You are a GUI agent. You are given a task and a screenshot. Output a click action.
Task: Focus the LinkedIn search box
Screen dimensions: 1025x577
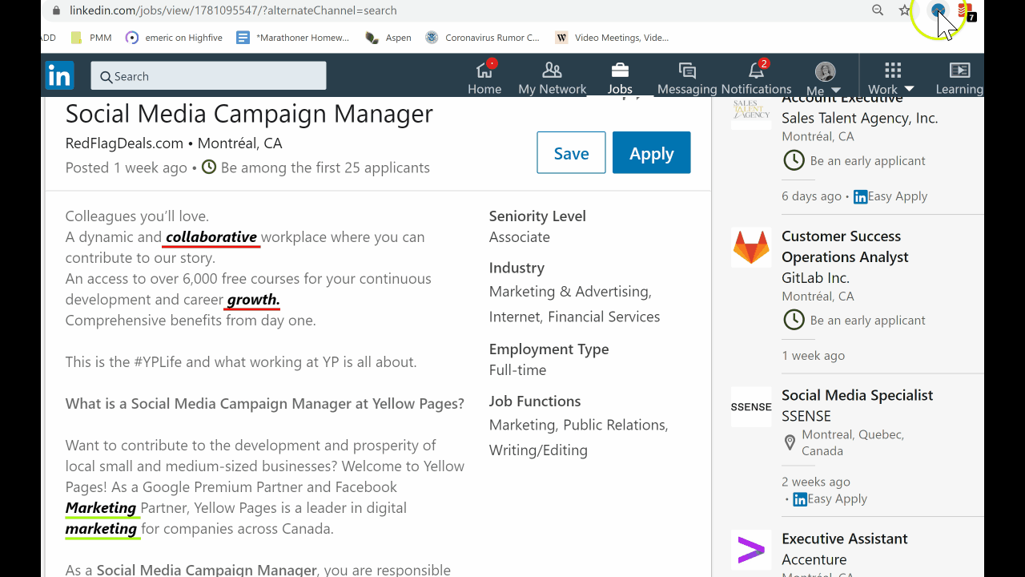208,76
